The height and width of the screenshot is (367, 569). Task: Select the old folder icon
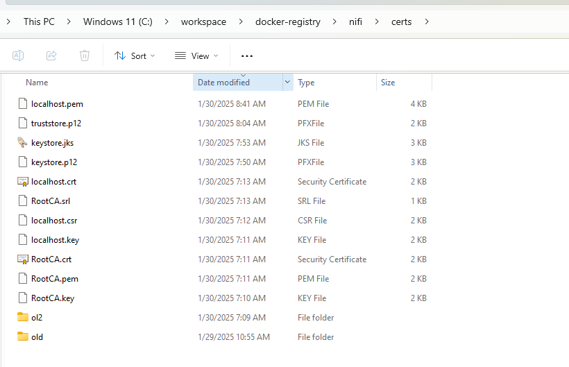(22, 336)
